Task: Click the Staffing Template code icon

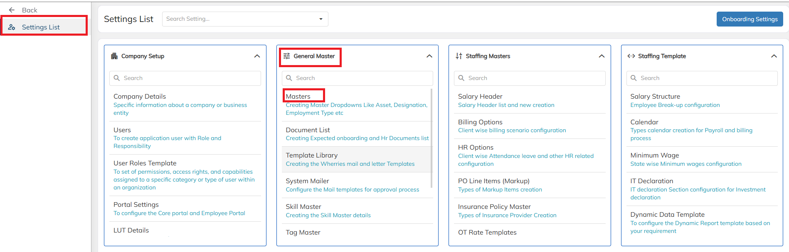Action: [631, 56]
